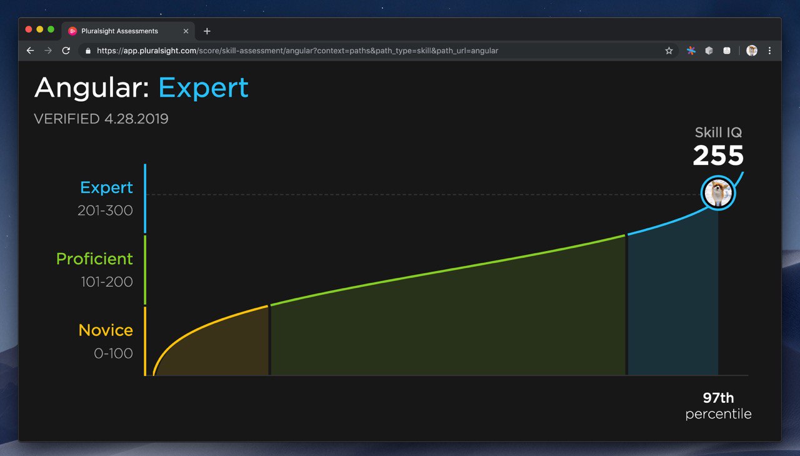Reload the Pluralsight page
The height and width of the screenshot is (456, 800).
[66, 51]
